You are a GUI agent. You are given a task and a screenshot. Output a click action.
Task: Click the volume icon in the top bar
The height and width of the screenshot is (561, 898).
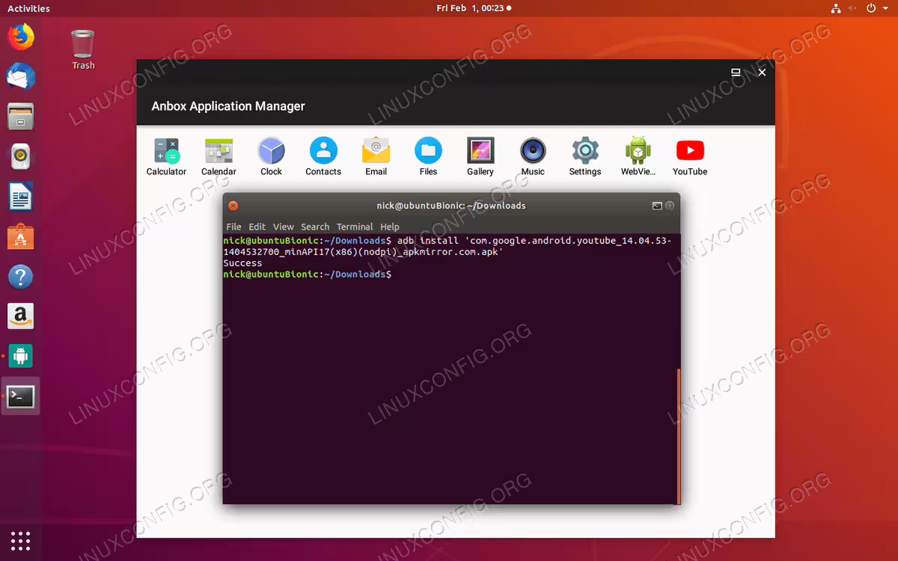pyautogui.click(x=854, y=8)
